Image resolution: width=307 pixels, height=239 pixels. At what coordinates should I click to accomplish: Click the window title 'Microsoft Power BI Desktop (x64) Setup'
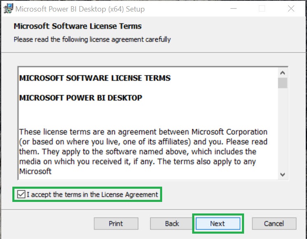click(x=80, y=9)
